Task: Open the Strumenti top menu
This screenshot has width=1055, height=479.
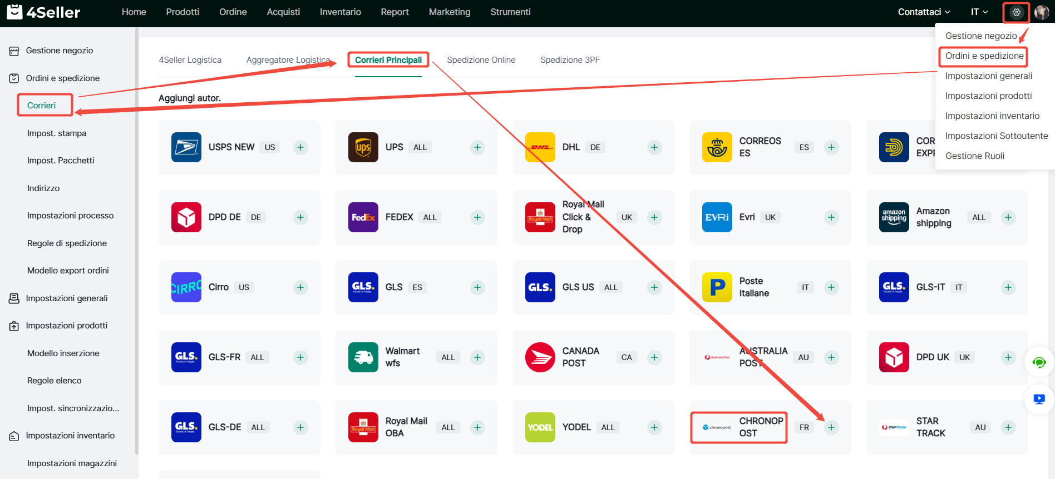Action: coord(510,12)
